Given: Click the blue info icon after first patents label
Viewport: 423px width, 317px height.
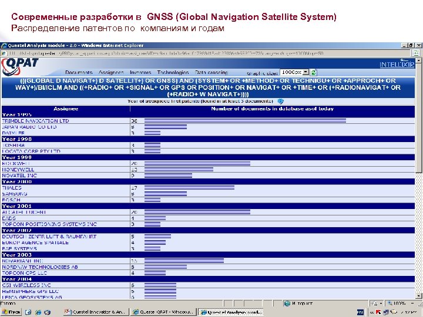Looking at the screenshot, I should coord(281,102).
